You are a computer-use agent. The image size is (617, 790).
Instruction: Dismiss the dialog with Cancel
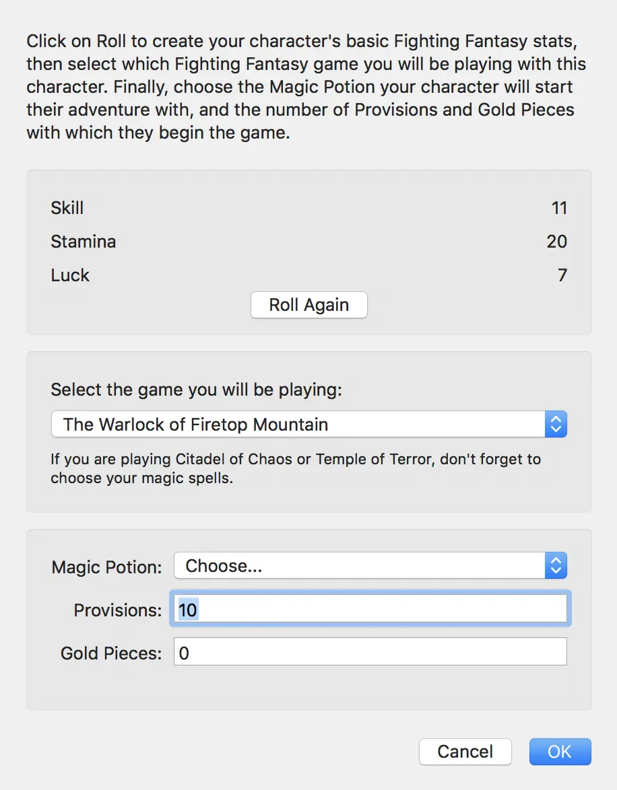[x=465, y=752]
